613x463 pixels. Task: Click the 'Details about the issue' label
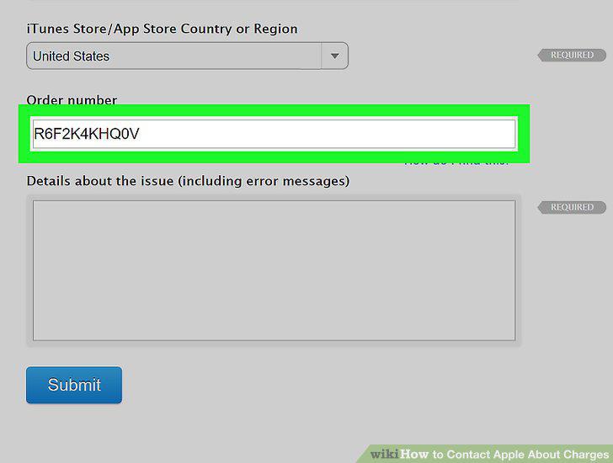click(x=188, y=181)
